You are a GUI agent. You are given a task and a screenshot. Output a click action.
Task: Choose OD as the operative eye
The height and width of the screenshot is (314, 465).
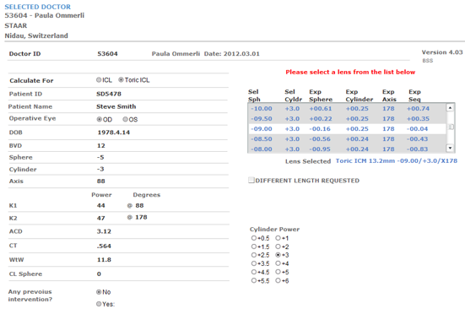pos(100,119)
